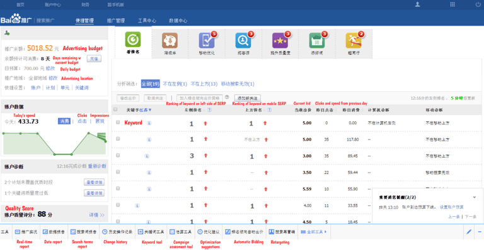The width and height of the screenshot is (484, 250).
Task: Click the help icon beside 左侧排名 header
Action: coord(209,110)
